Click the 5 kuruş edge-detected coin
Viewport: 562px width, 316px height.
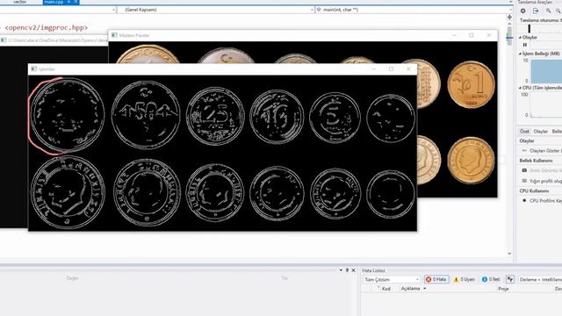(335, 118)
